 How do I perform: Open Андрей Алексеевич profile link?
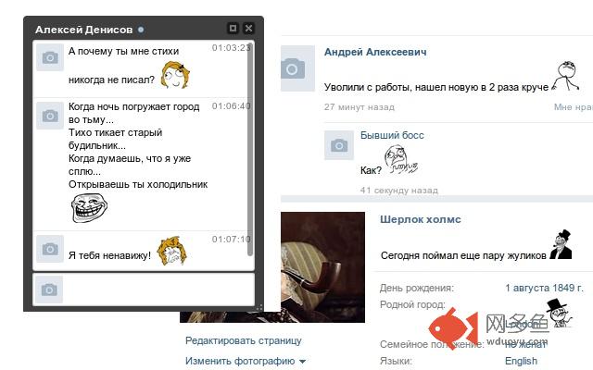tap(375, 52)
